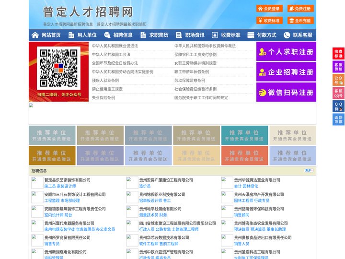Click the phone icon beside 联系客服
The image size is (345, 259).
[287, 35]
